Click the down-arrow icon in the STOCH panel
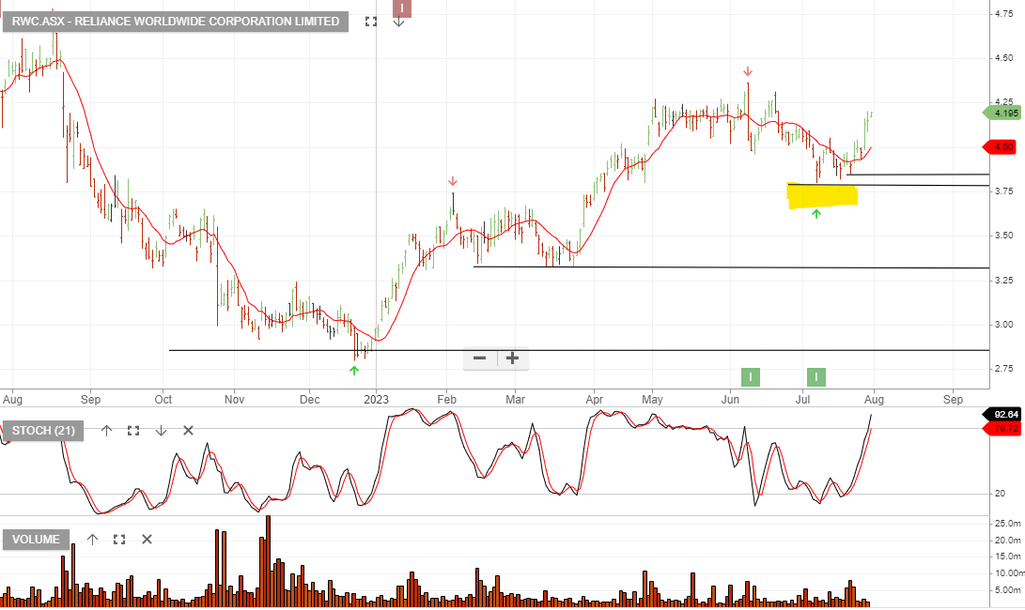Viewport: 1025px width, 610px height. coord(160,430)
